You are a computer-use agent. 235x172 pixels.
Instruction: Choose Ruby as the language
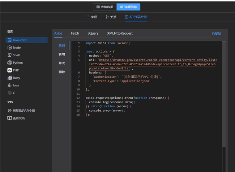pyautogui.click(x=27, y=78)
